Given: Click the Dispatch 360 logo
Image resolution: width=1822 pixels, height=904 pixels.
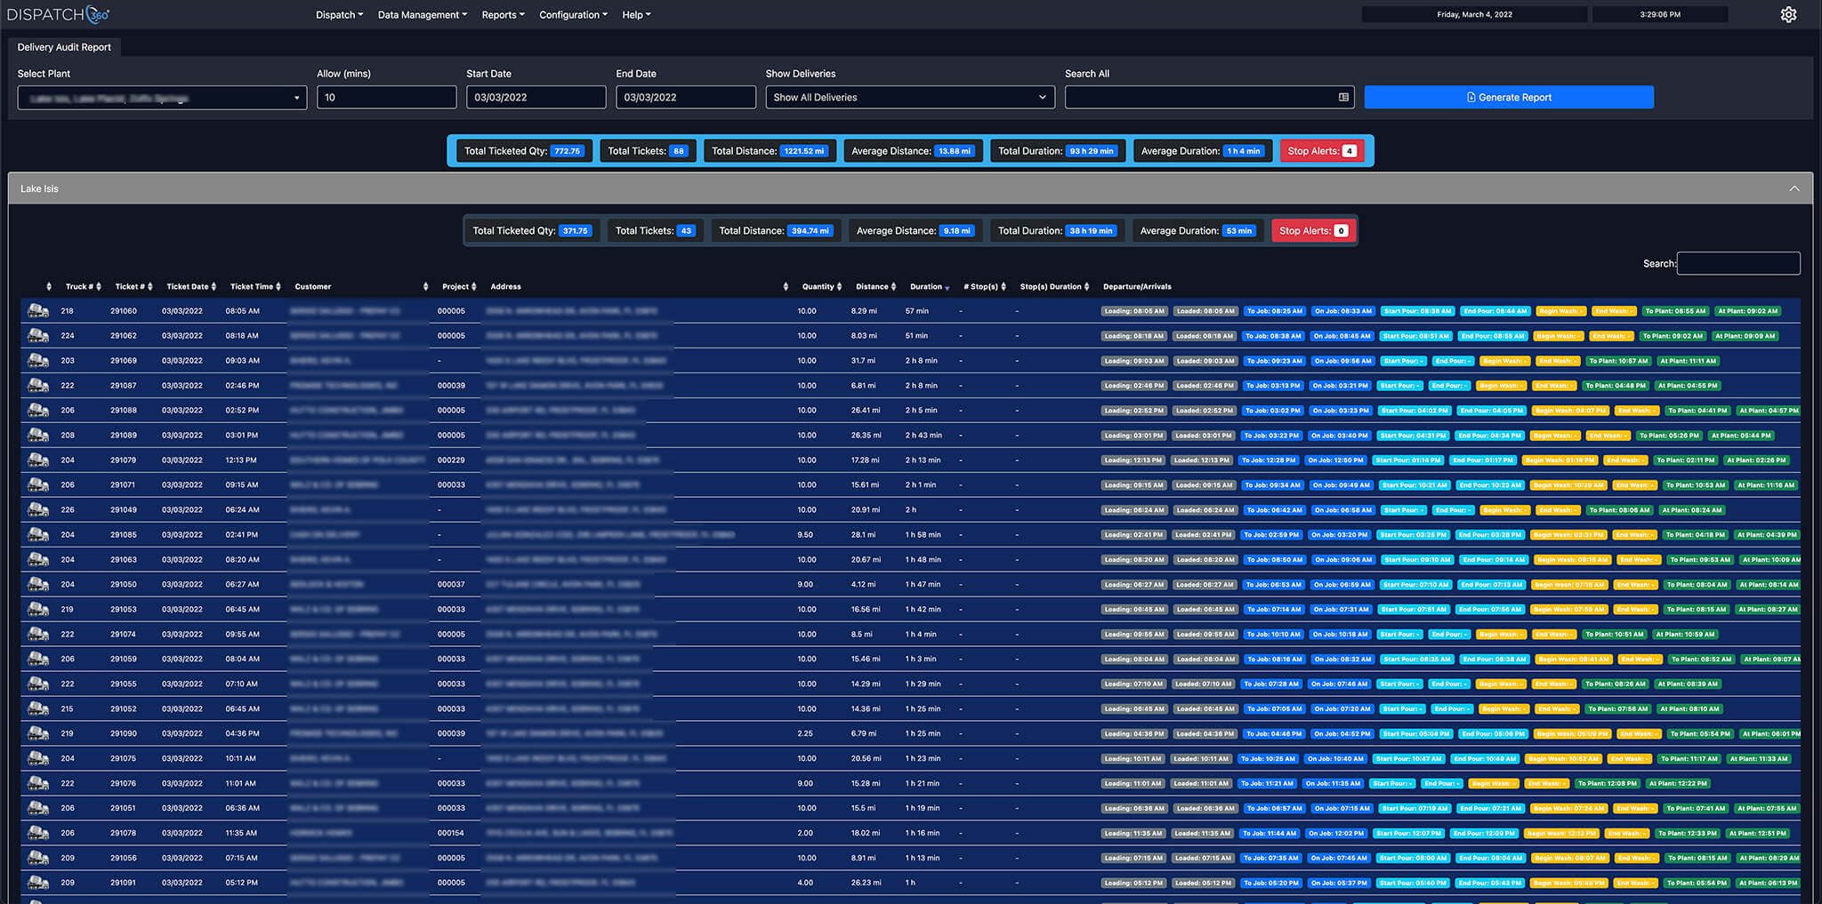Looking at the screenshot, I should (59, 14).
